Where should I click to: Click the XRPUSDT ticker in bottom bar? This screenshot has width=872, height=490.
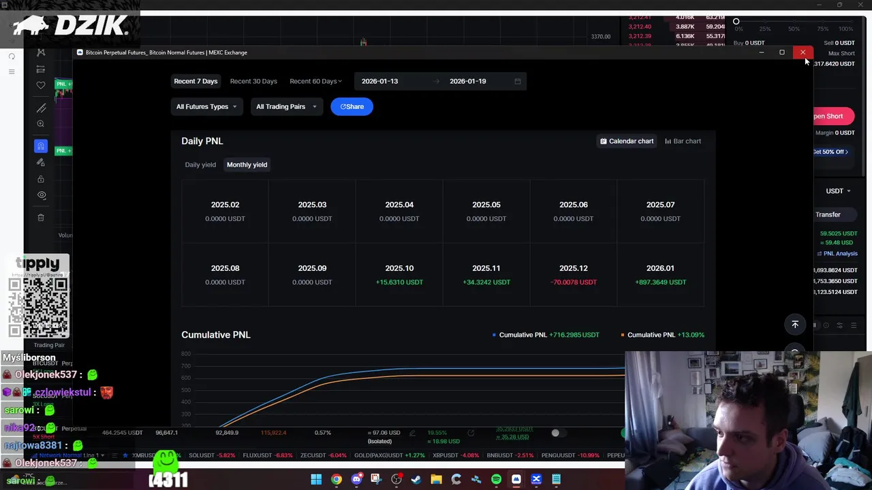coord(456,455)
